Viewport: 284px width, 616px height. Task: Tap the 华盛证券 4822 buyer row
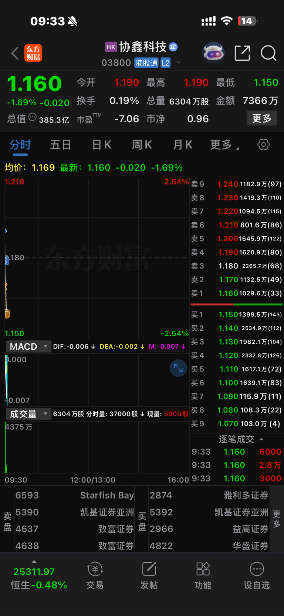tap(209, 546)
